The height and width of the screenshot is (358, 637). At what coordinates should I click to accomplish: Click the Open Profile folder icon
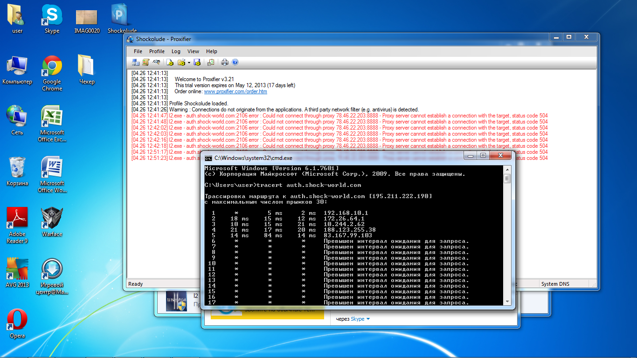click(x=181, y=62)
